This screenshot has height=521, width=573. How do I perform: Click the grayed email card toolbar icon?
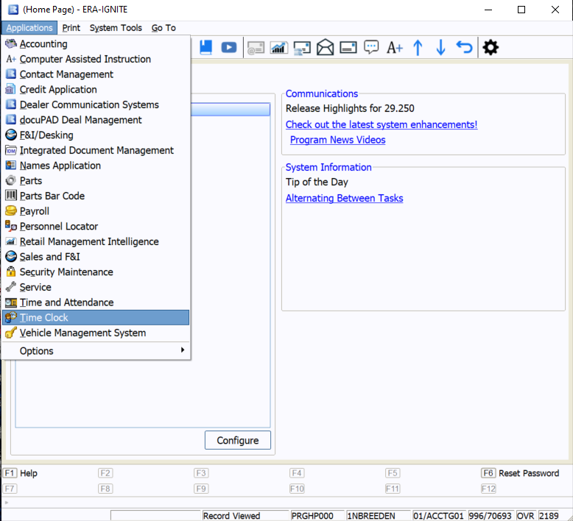[x=256, y=48]
